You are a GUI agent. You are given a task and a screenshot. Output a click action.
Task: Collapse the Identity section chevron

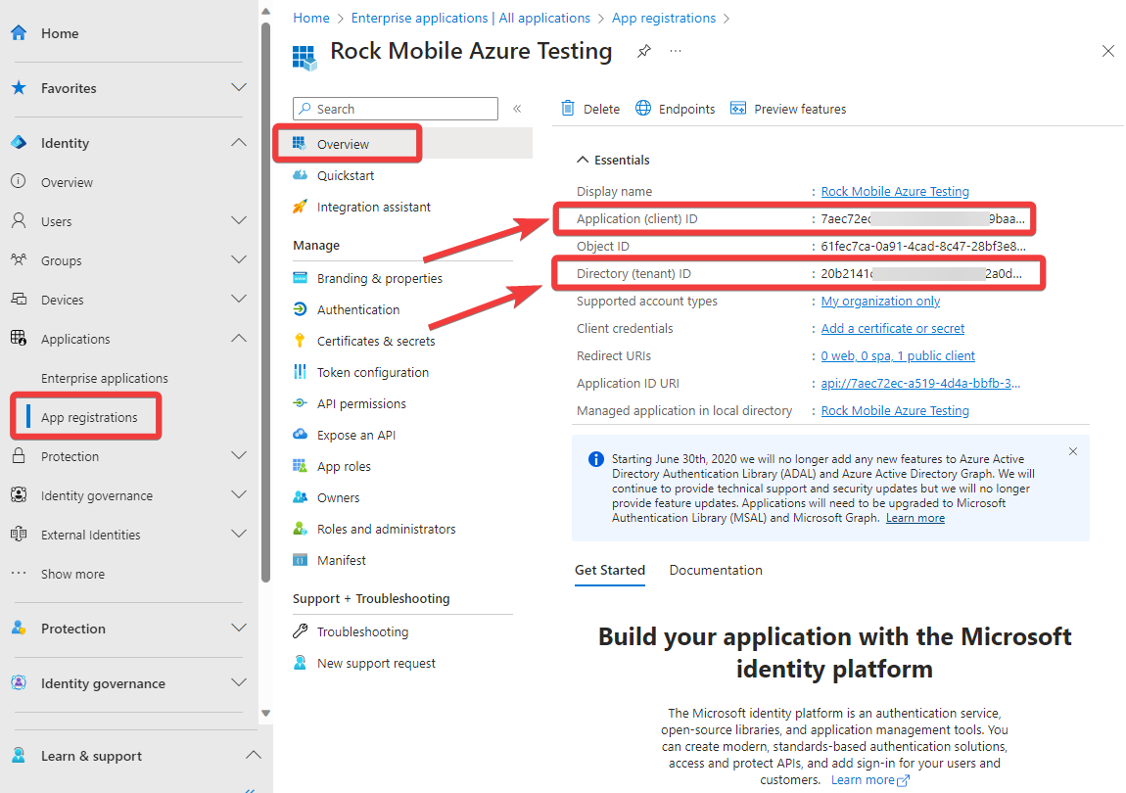(238, 142)
